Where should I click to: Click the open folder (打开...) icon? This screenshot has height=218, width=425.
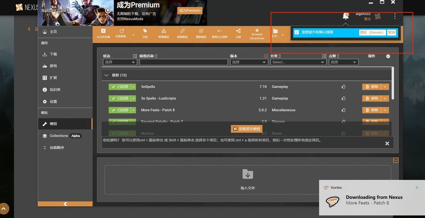[x=275, y=31]
